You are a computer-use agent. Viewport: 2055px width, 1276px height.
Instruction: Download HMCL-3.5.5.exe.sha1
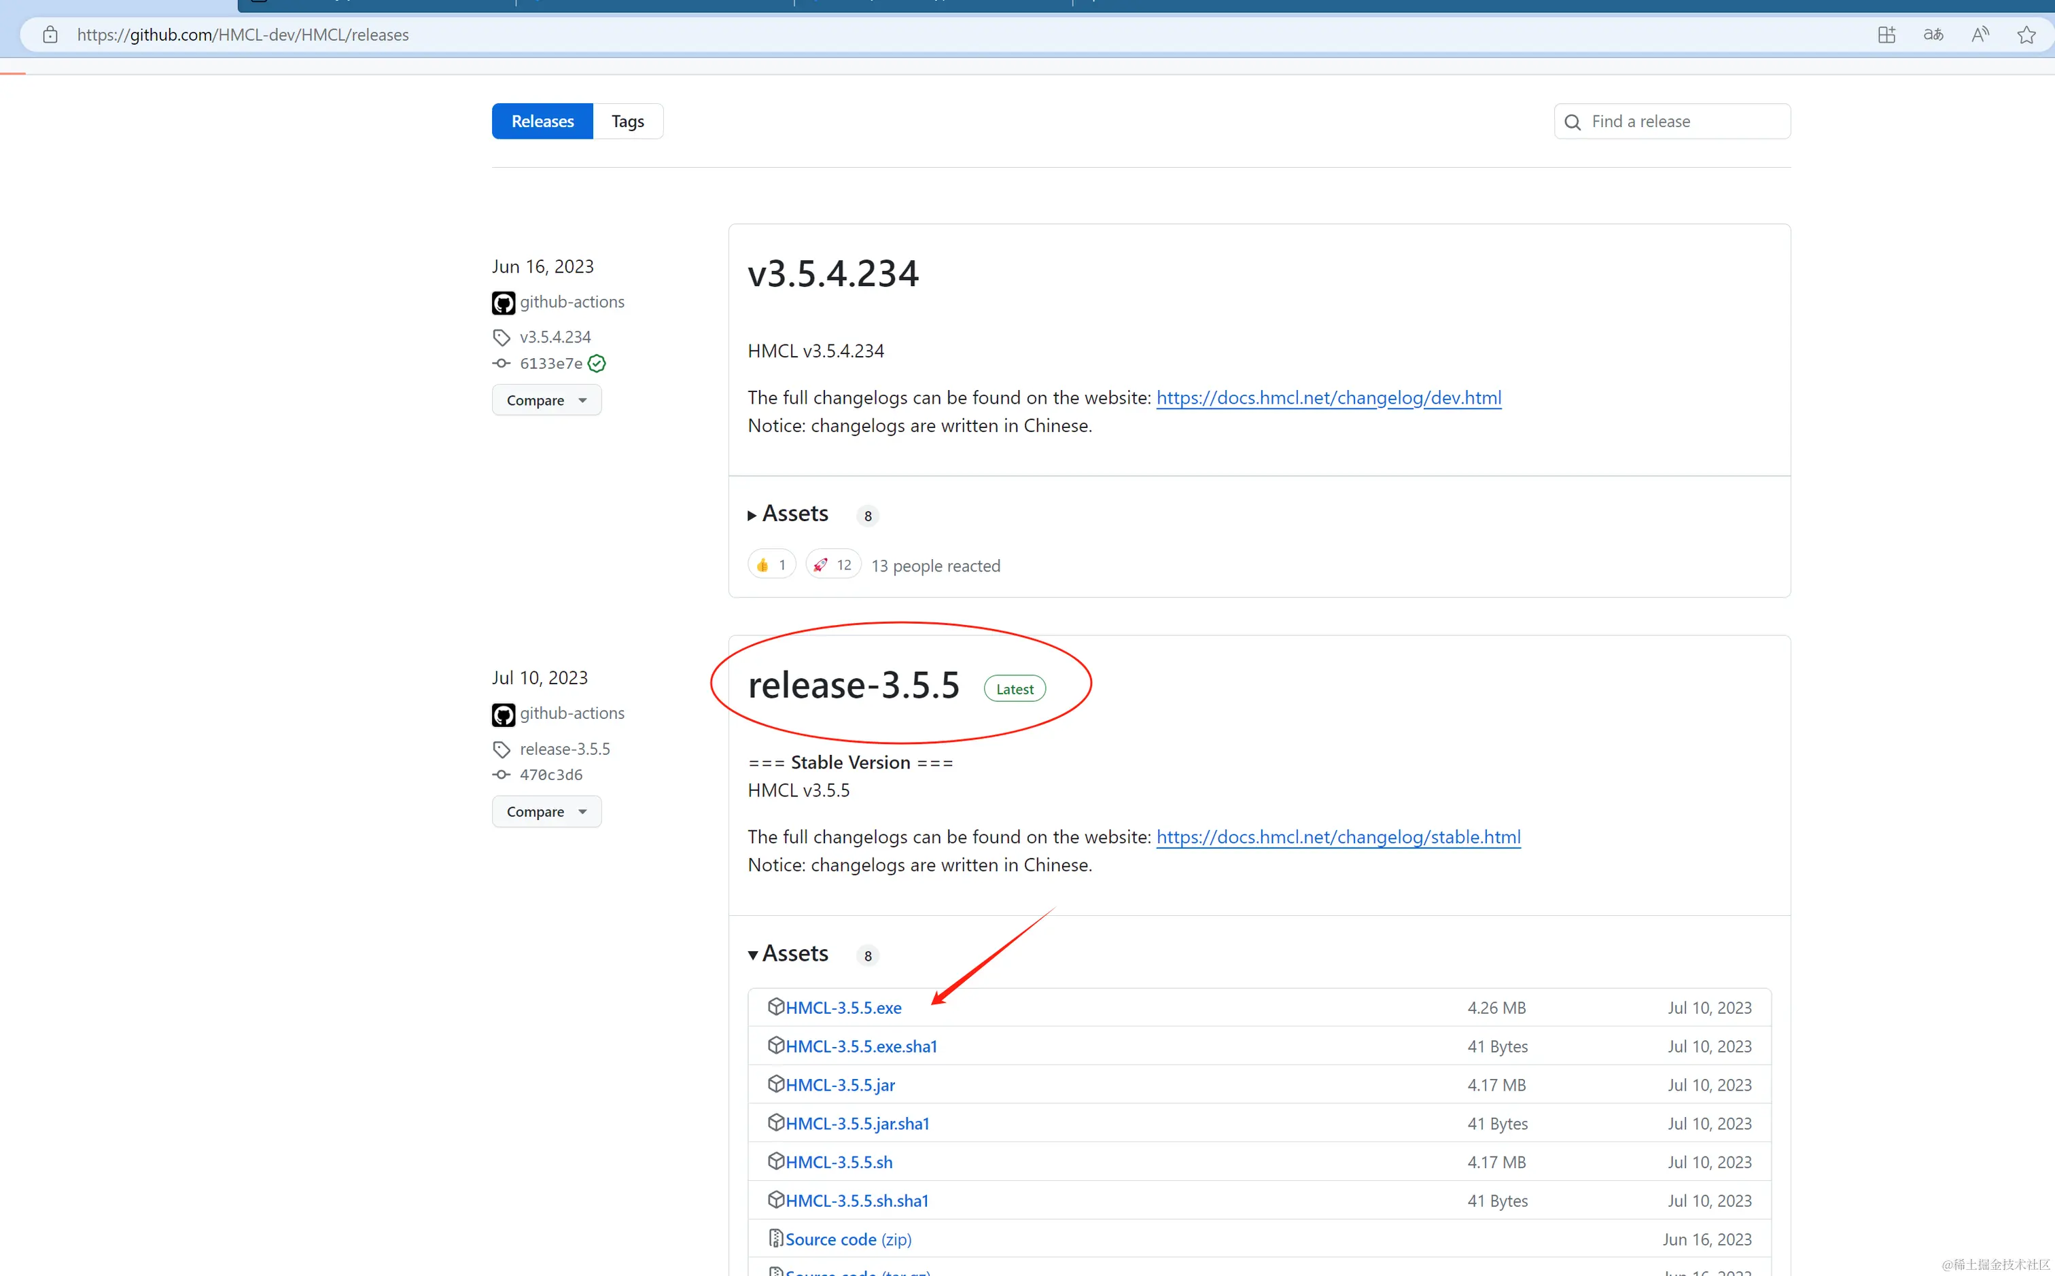click(x=861, y=1046)
